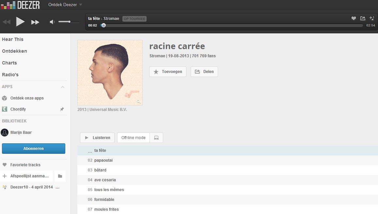Mute the volume with the speaker icon
Viewport: 378px width, 214px height.
(x=52, y=22)
